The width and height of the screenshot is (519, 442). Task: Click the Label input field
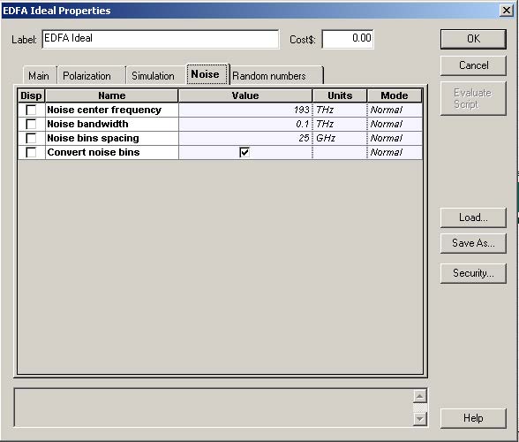pos(161,39)
